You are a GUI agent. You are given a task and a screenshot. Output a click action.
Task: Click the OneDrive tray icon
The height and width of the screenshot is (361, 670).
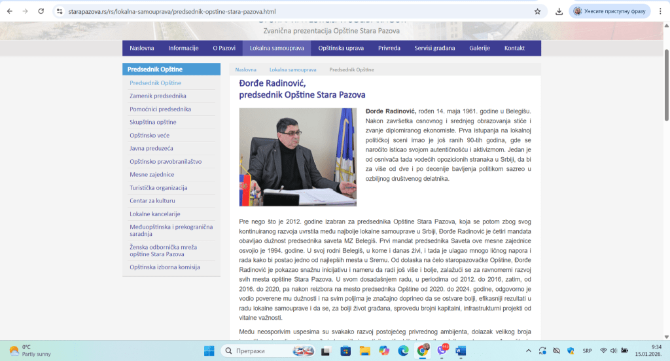556,351
